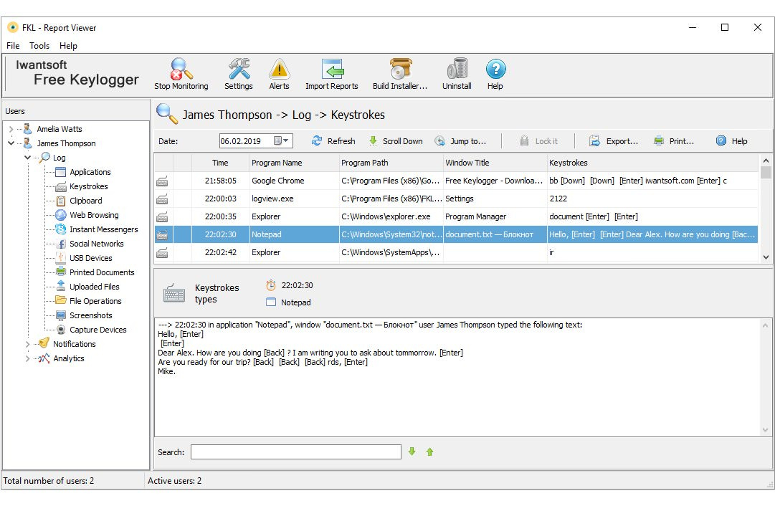Expand the Amelia Watts user node
This screenshot has height=506, width=775.
pos(11,130)
